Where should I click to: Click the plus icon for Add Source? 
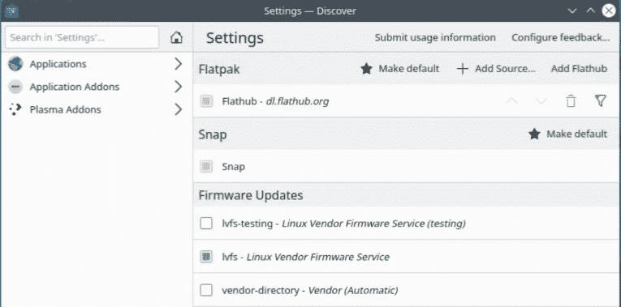(462, 69)
